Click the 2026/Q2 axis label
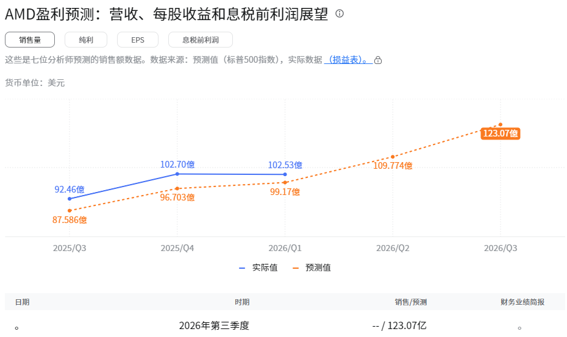 point(393,248)
